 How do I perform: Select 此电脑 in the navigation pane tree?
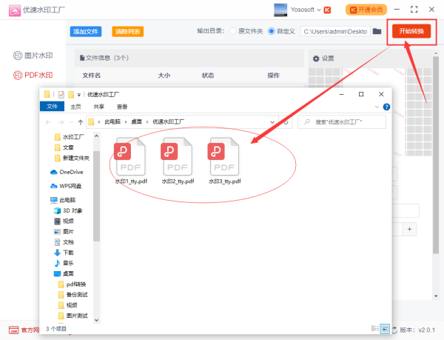pyautogui.click(x=63, y=200)
